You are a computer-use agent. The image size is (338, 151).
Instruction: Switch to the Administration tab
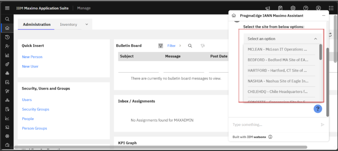(x=37, y=24)
